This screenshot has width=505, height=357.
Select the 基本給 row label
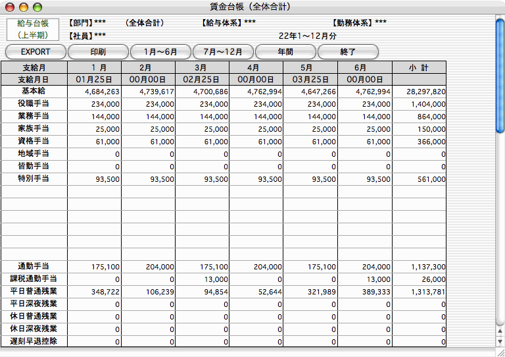point(34,92)
